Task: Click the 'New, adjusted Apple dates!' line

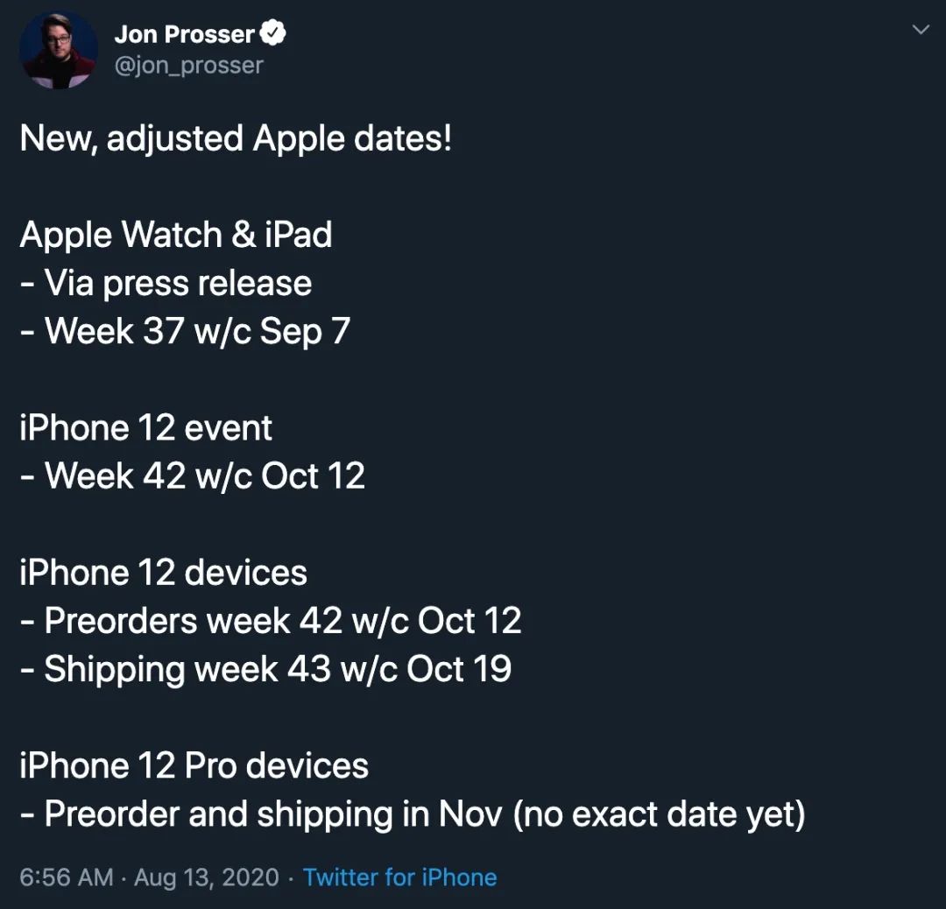Action: (x=236, y=138)
